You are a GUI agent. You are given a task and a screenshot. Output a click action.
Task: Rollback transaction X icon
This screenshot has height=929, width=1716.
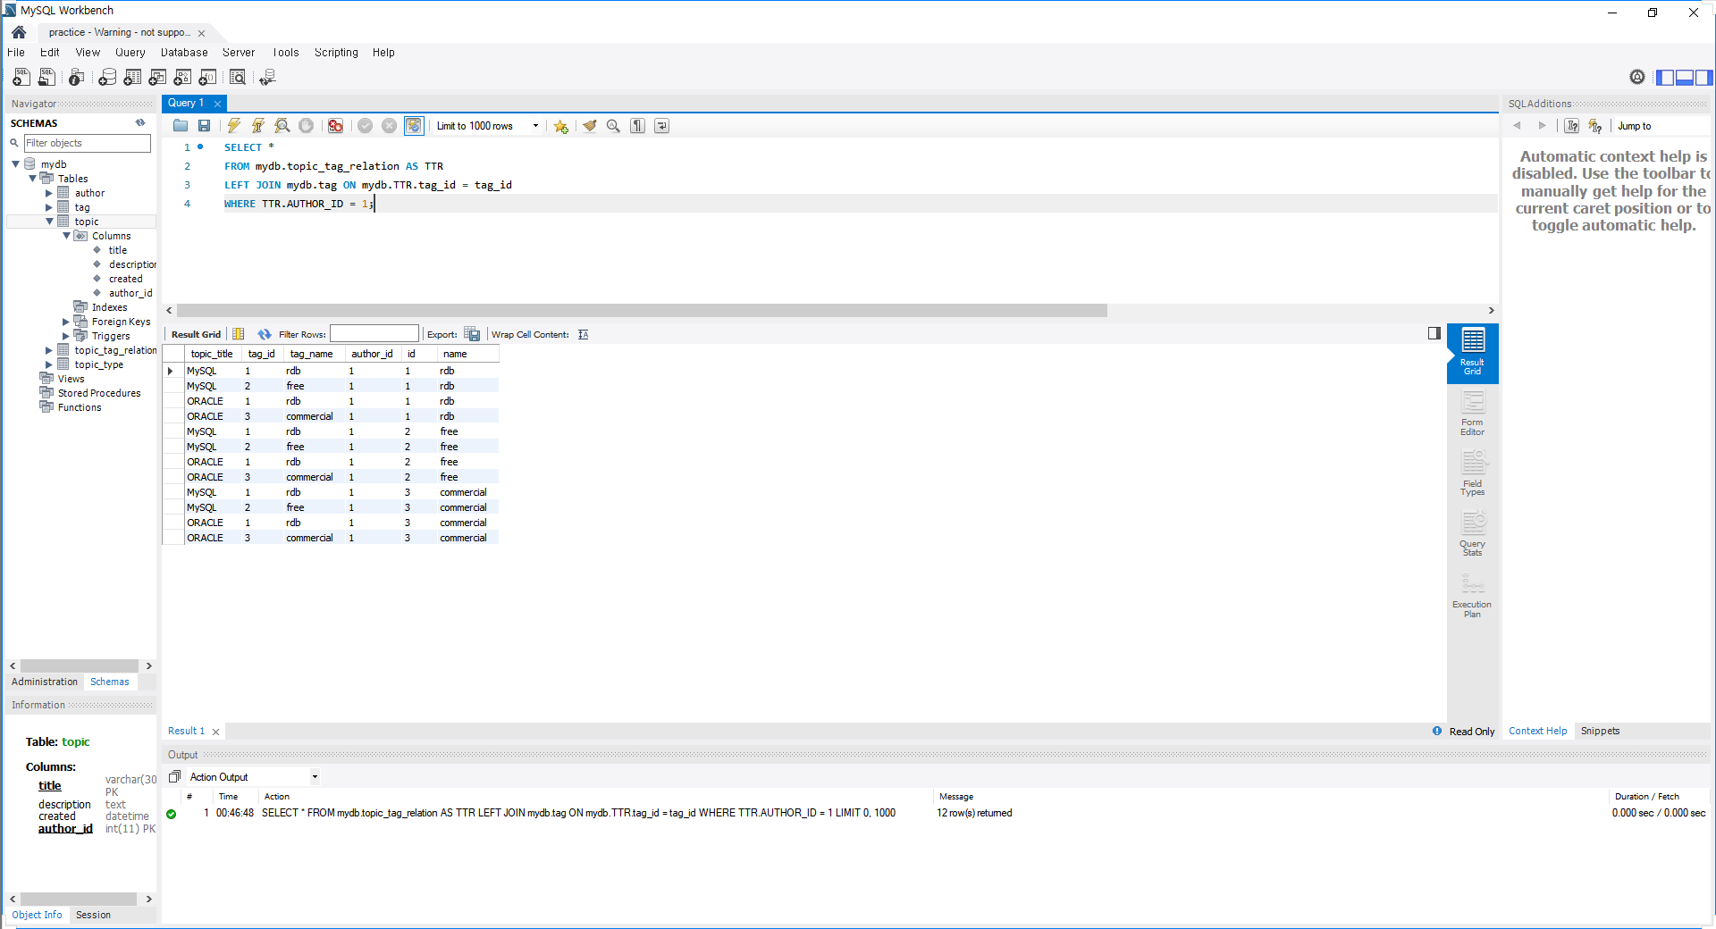tap(390, 126)
